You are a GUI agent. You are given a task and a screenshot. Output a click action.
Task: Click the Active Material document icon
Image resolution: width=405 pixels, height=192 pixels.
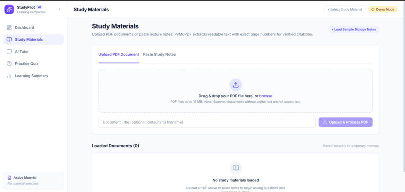pyautogui.click(x=10, y=178)
